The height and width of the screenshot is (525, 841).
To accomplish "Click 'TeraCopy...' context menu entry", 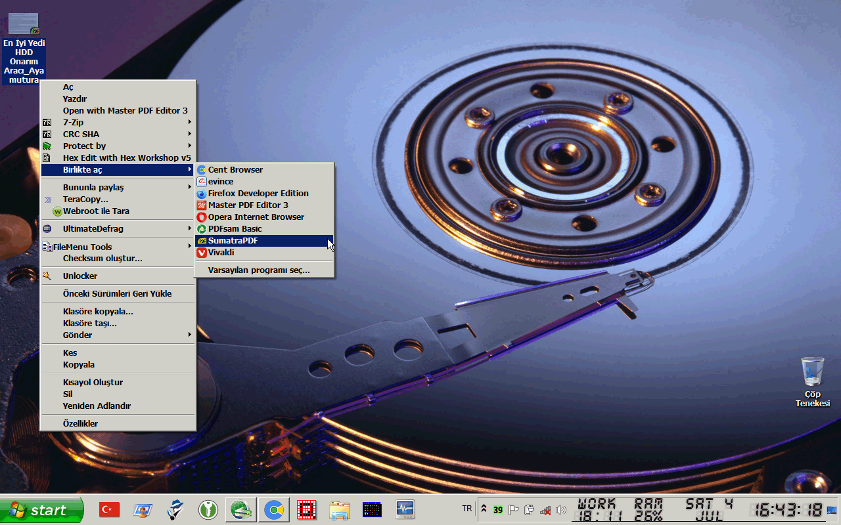I will pyautogui.click(x=118, y=199).
